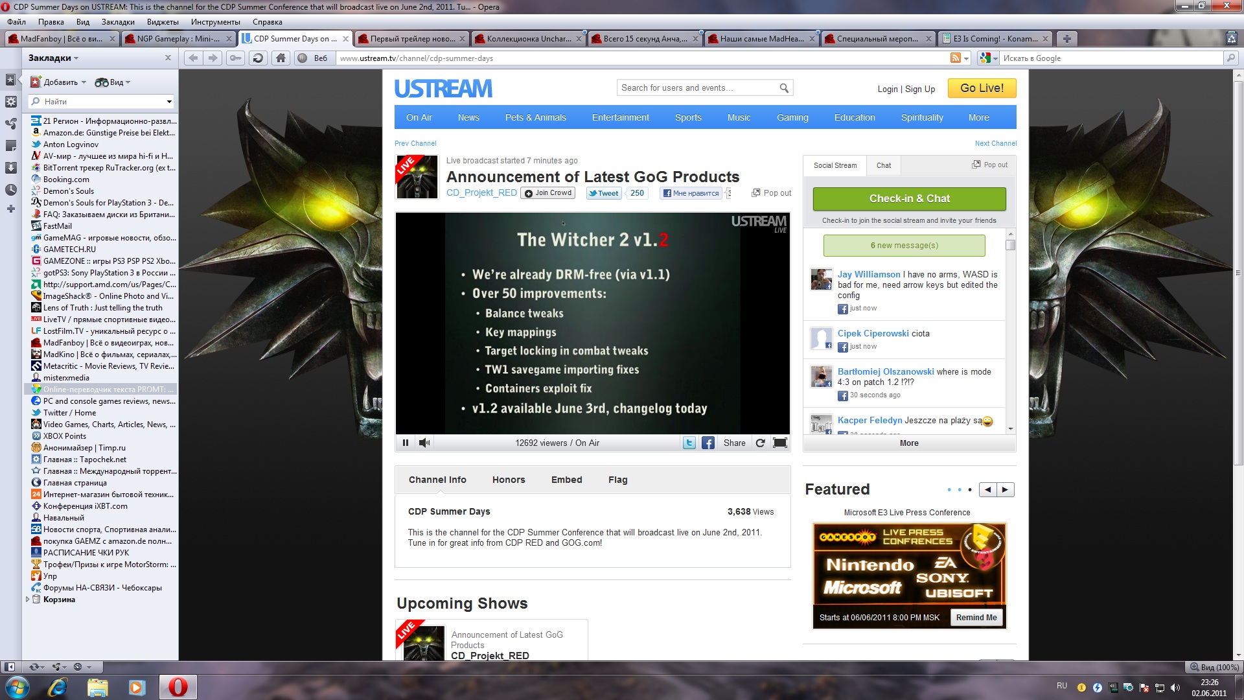
Task: Open the Вид dropdown in bookmarks panel
Action: click(x=128, y=82)
